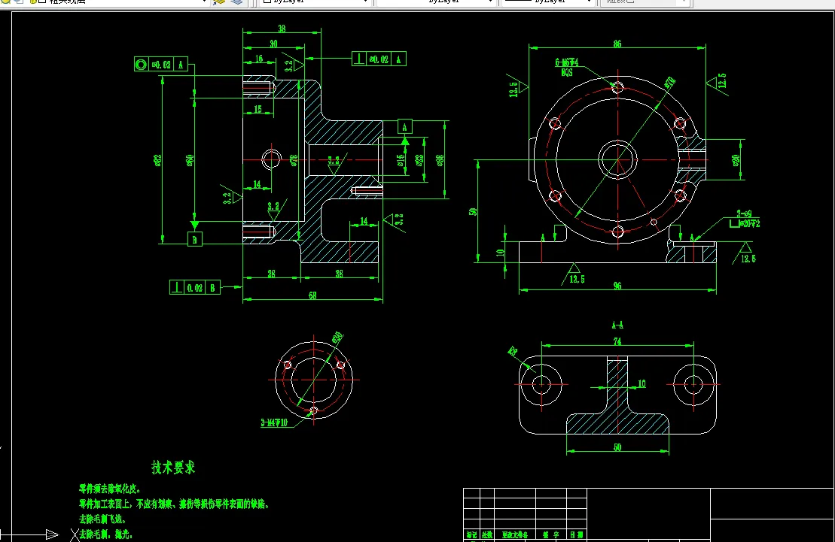Click the datum B box on section view

point(195,239)
